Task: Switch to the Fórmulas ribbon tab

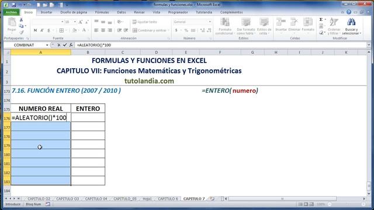Action: coord(102,12)
